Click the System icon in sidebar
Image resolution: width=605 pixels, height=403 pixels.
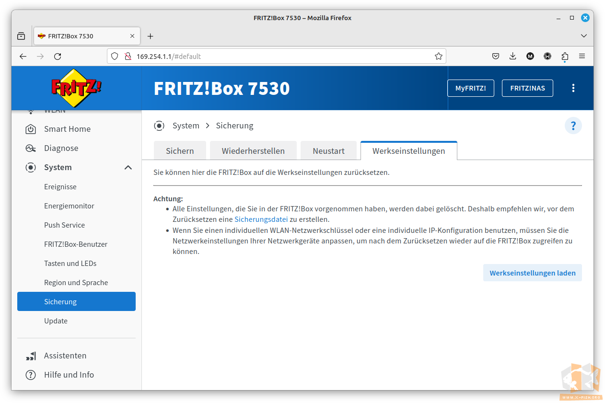(31, 167)
